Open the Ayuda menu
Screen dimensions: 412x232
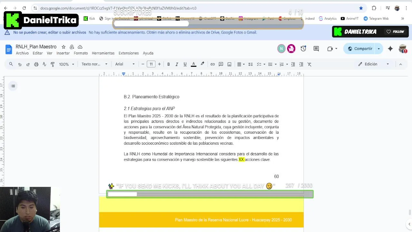[148, 53]
